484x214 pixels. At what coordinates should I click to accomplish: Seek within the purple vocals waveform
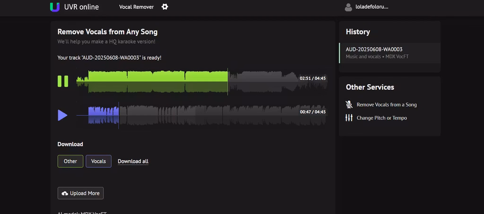click(201, 115)
